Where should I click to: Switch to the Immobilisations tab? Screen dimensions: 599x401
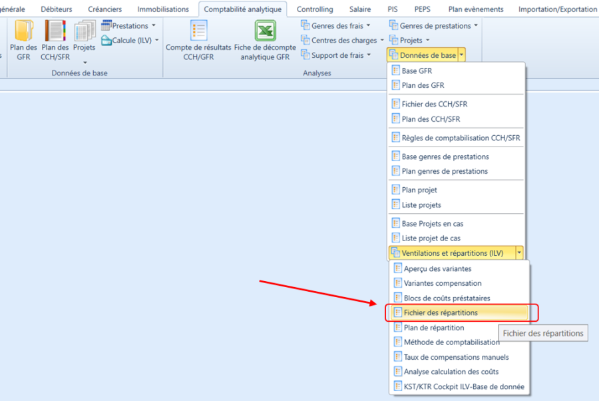162,9
